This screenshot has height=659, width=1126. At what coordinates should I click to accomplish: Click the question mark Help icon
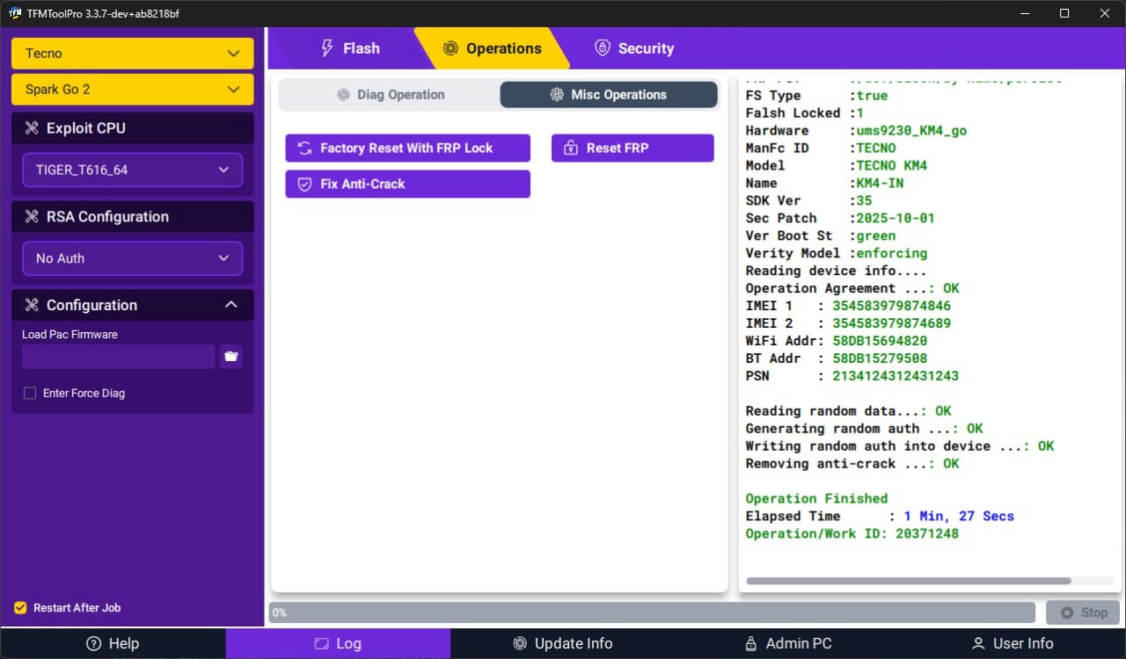pos(94,644)
